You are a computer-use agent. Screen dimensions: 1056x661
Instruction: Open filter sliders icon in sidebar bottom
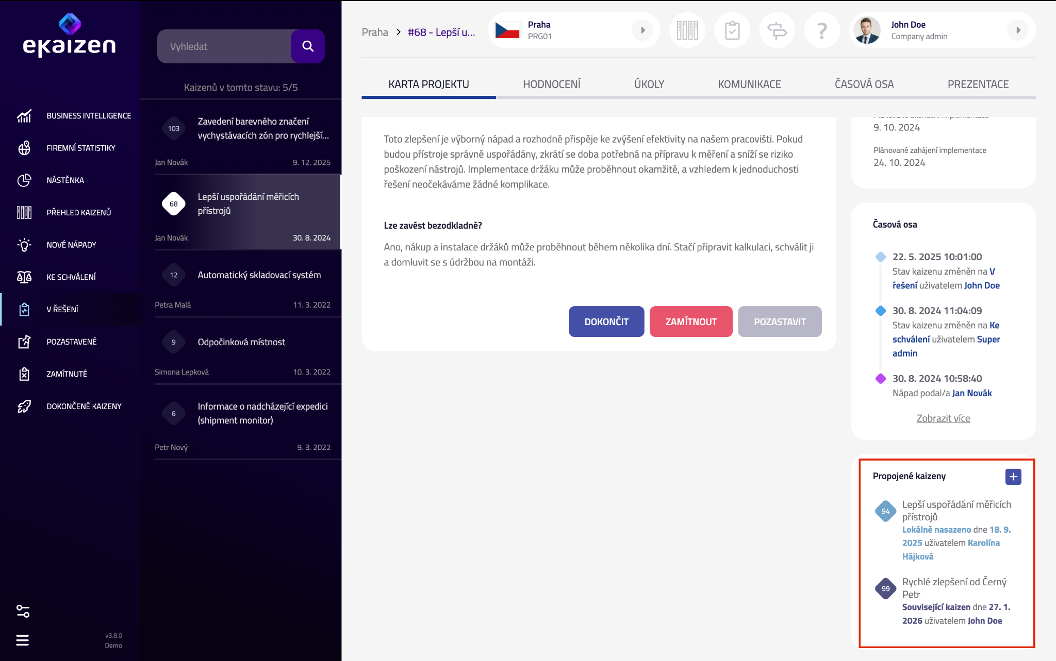coord(23,611)
